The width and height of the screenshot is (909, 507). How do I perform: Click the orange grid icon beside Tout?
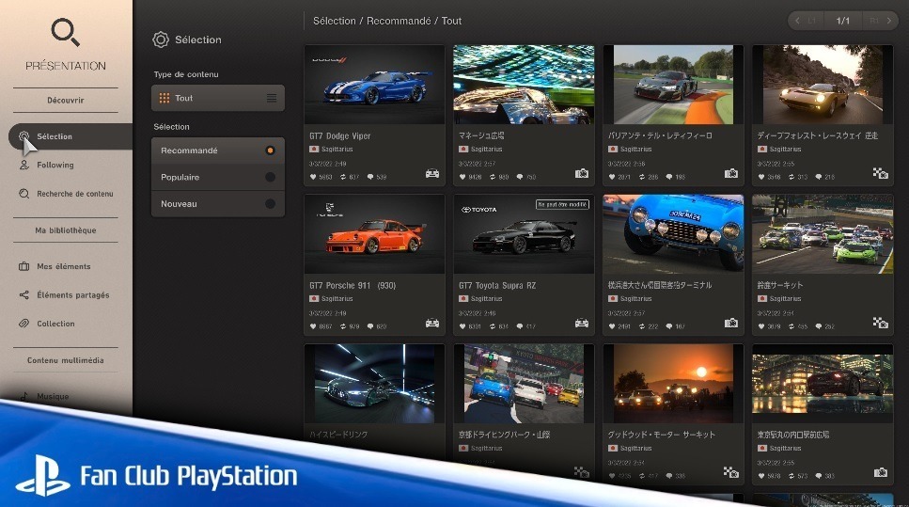(x=165, y=98)
